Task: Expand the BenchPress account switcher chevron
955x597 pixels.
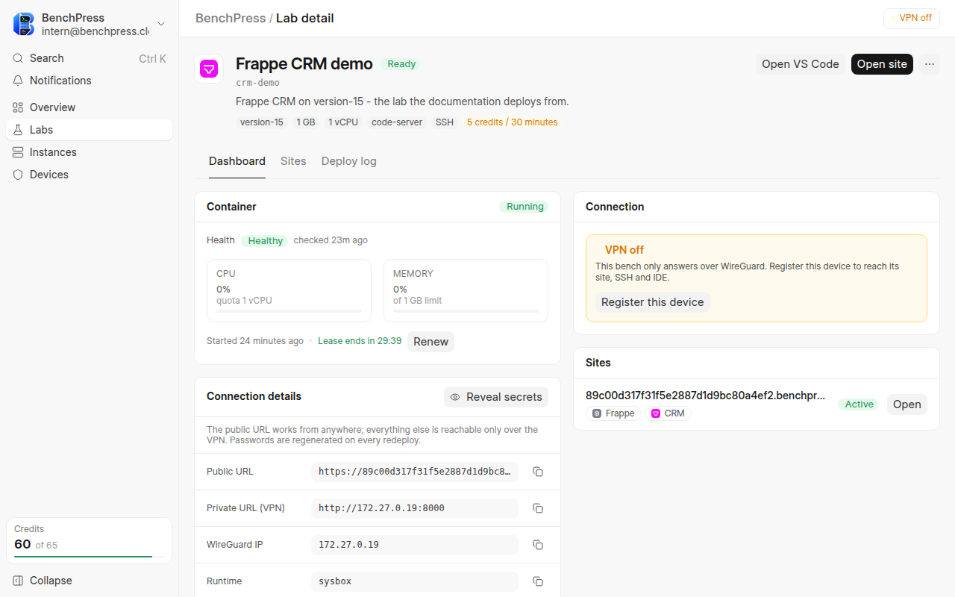Action: click(x=161, y=24)
